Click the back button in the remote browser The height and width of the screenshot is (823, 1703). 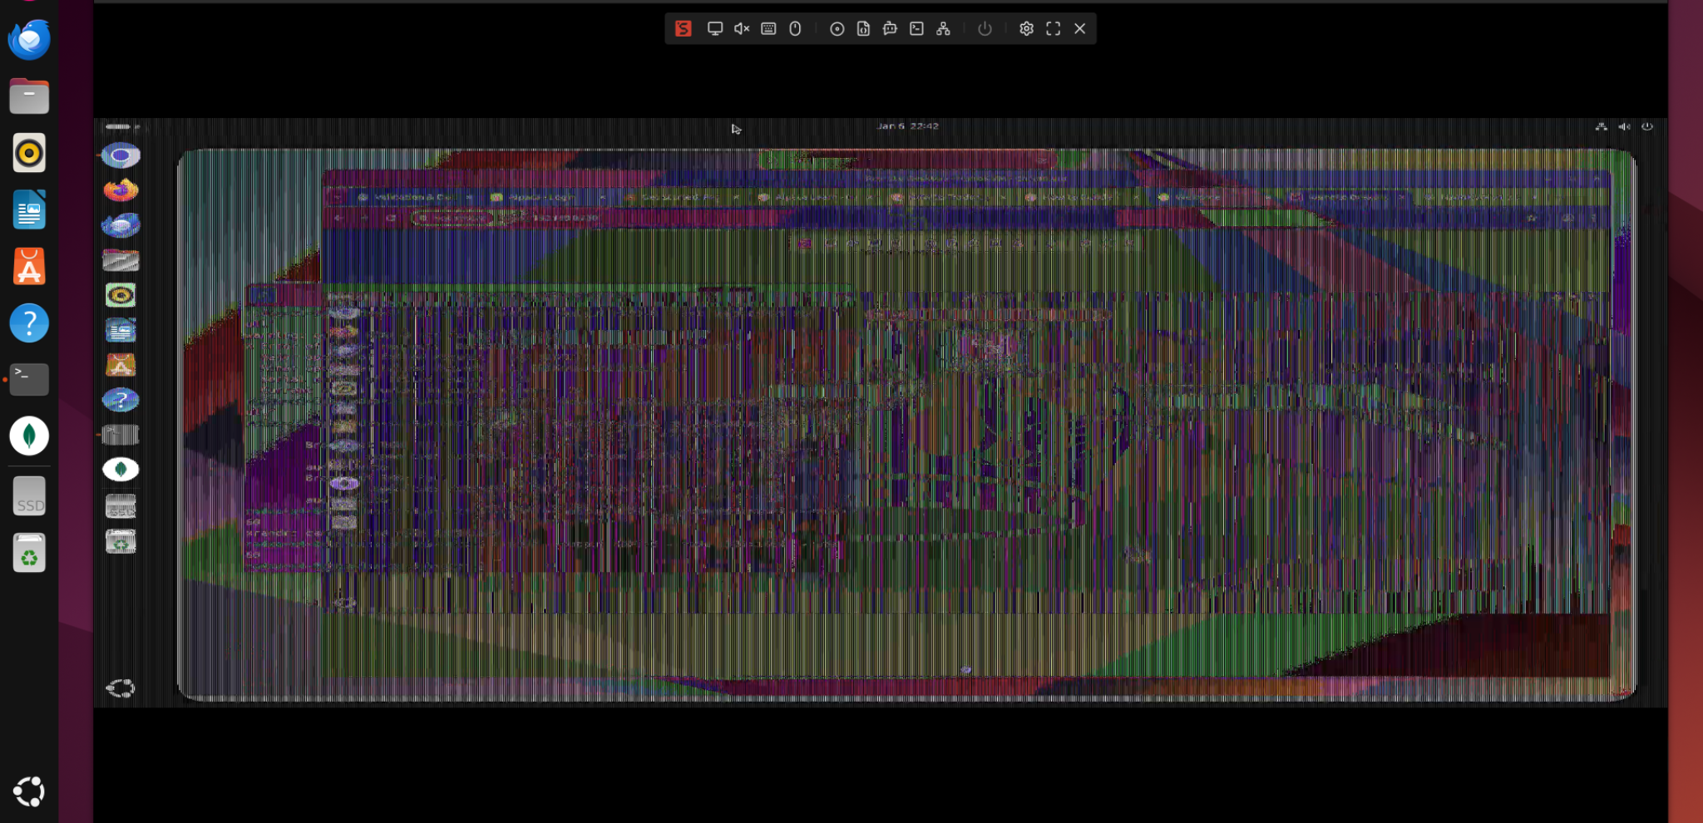point(339,219)
